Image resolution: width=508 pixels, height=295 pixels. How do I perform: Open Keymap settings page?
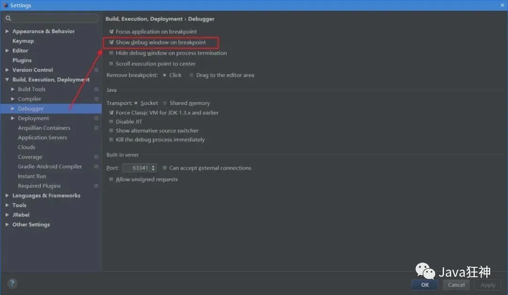point(23,41)
